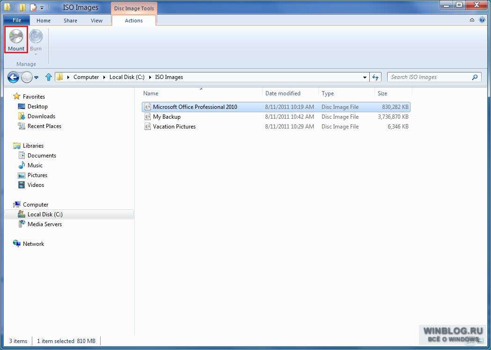491x350 pixels.
Task: Select the My Backup disc image
Action: (x=276, y=116)
